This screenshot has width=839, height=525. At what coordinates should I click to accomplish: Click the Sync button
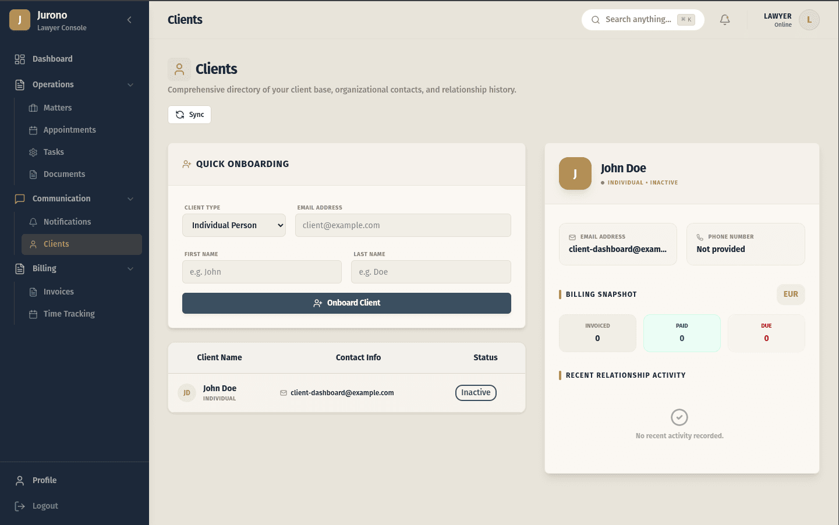pyautogui.click(x=189, y=115)
